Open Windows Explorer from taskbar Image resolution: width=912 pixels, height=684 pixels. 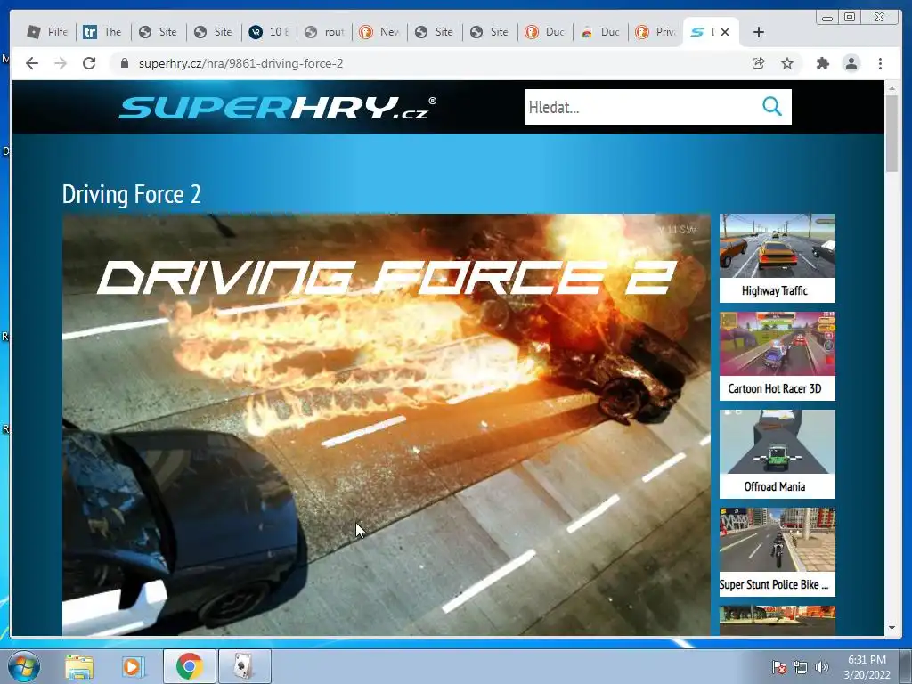pos(79,666)
